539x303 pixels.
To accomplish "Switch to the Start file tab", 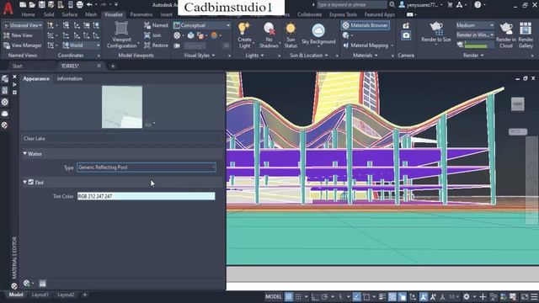I will pos(17,66).
